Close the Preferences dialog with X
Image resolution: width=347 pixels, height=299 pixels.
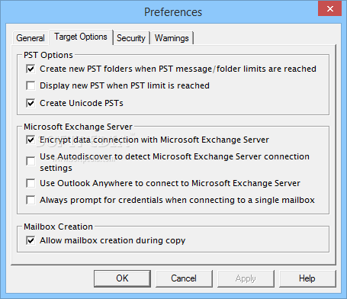coord(329,8)
